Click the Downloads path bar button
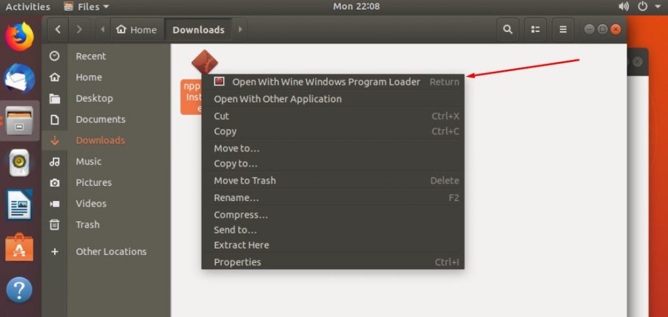 [x=198, y=29]
